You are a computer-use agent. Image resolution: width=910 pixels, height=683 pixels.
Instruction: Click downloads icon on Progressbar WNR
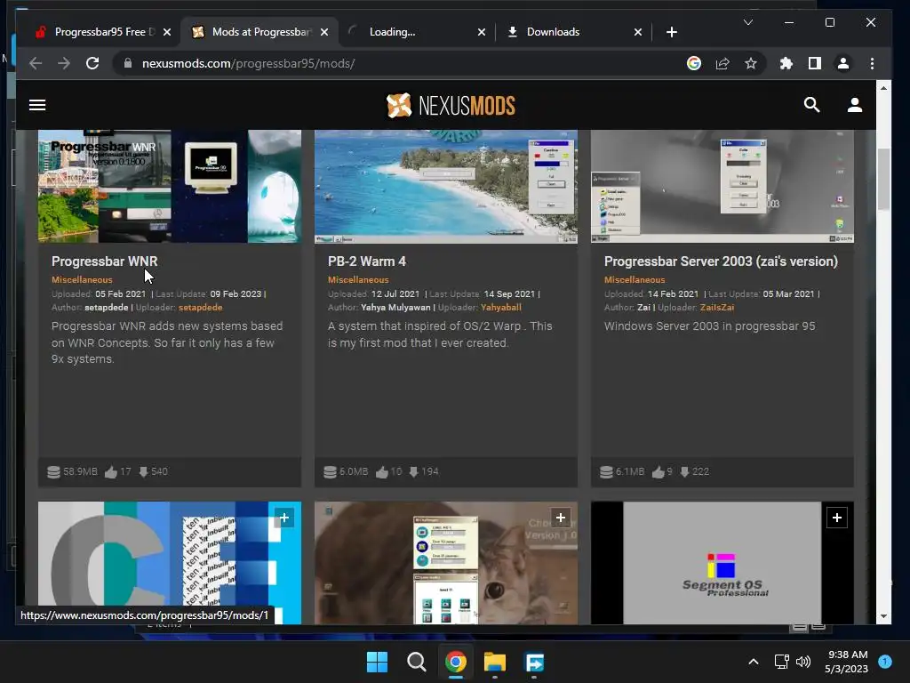point(143,471)
